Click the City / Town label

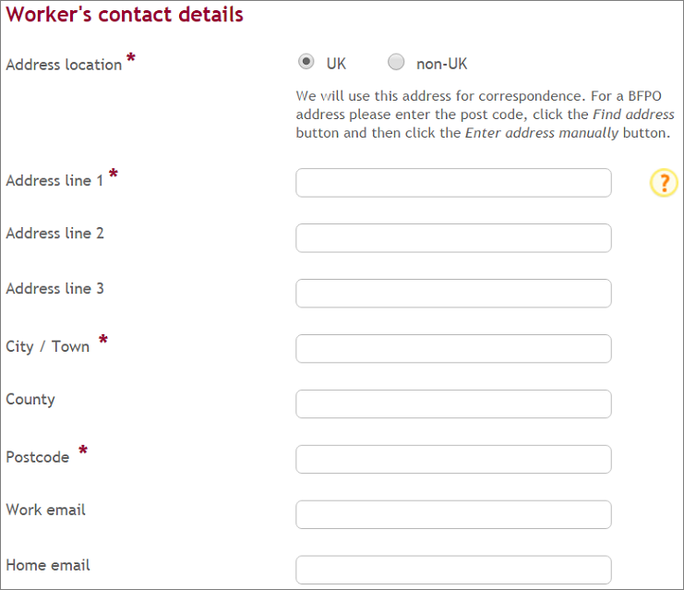pos(48,346)
